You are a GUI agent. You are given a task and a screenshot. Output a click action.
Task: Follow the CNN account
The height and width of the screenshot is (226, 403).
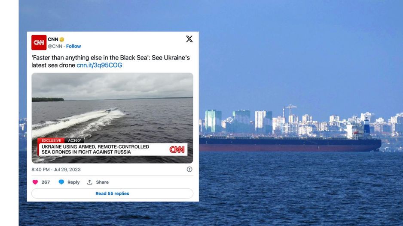point(73,46)
